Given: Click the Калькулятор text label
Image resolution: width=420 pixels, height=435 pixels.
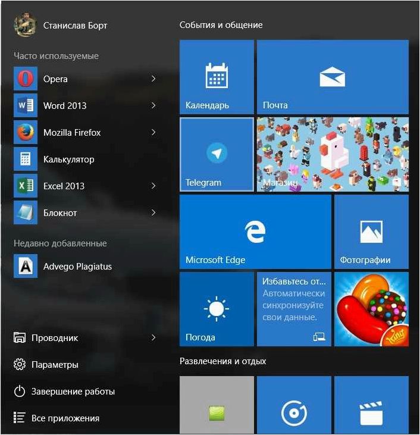Looking at the screenshot, I should click(68, 159).
